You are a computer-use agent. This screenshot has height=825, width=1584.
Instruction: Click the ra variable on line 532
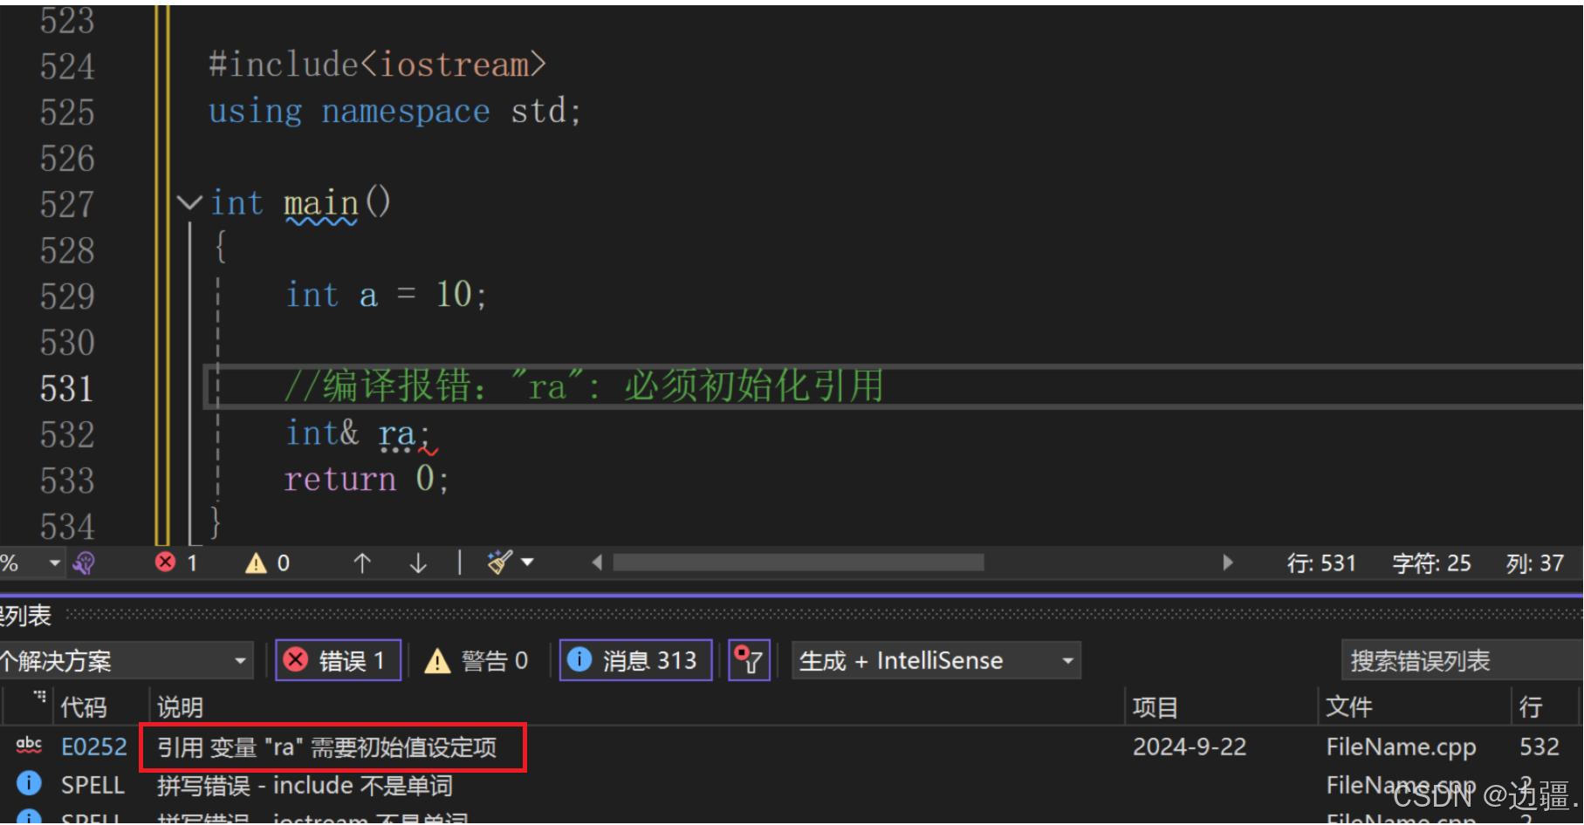click(397, 433)
